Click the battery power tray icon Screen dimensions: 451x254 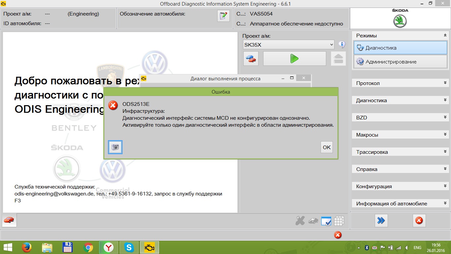pos(391,247)
